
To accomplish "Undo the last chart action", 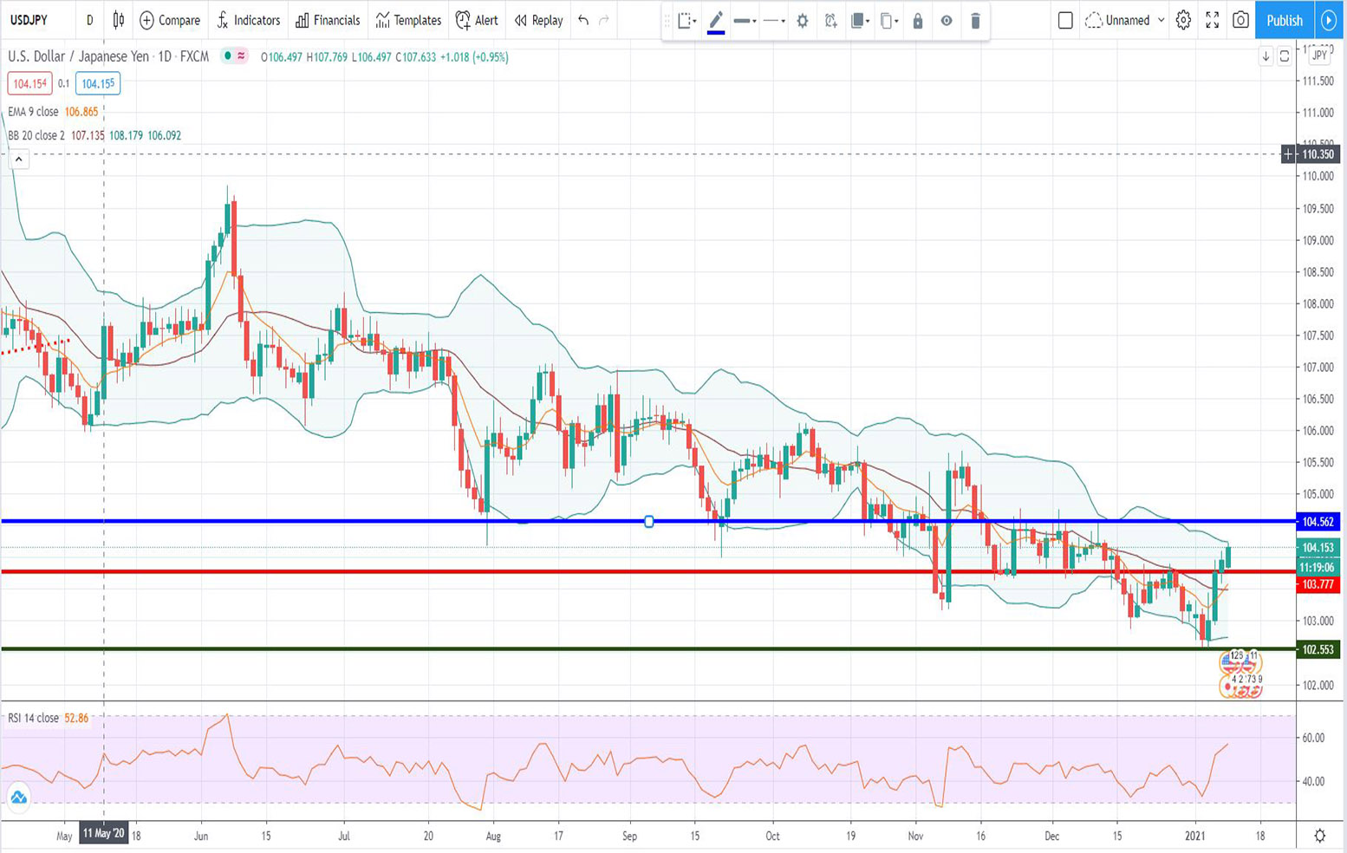I will click(583, 20).
